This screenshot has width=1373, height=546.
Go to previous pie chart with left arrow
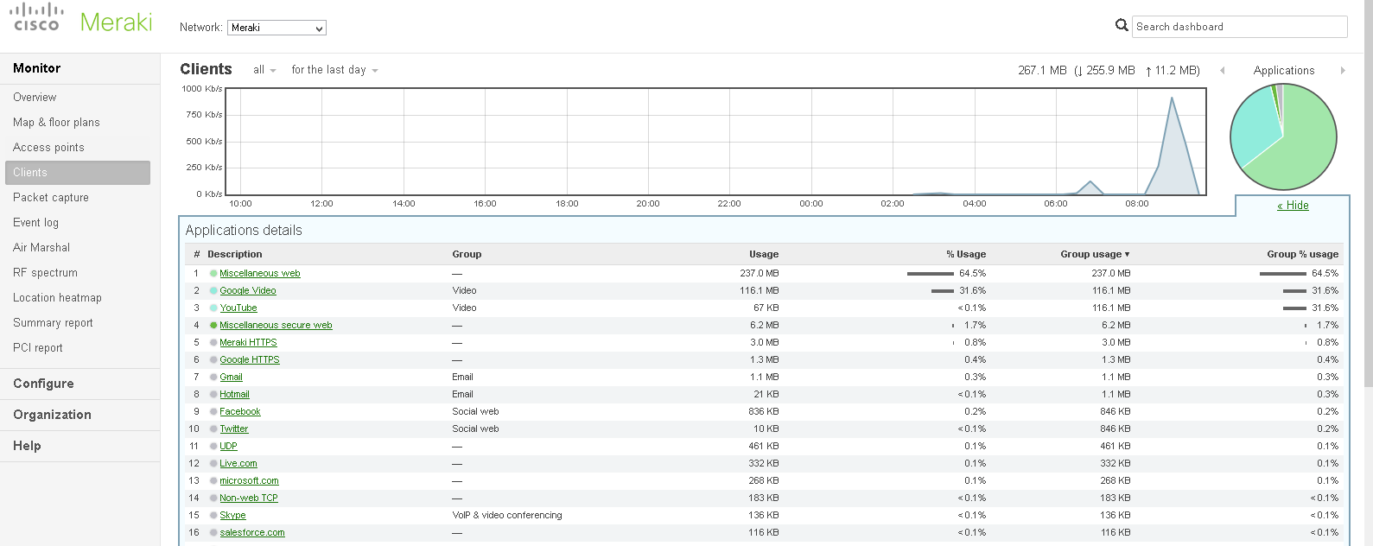click(1223, 71)
